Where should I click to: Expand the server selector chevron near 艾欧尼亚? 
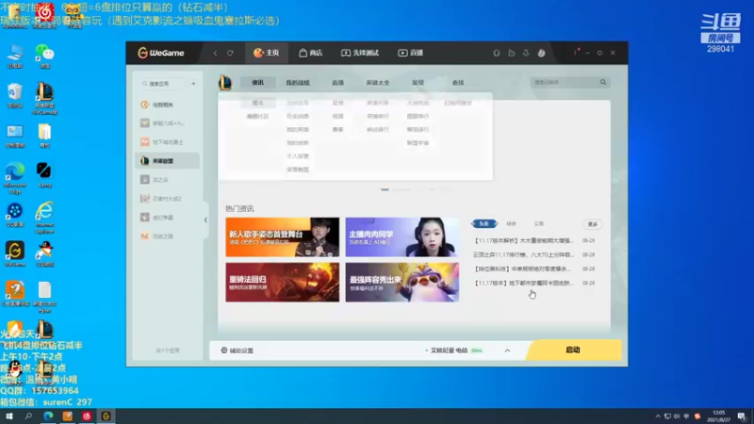click(507, 351)
